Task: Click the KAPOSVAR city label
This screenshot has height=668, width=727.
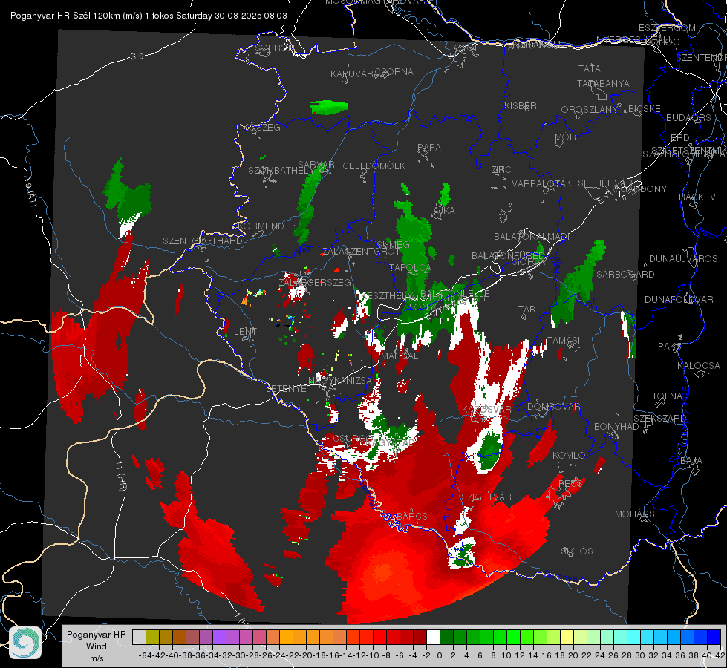Action: 487,409
